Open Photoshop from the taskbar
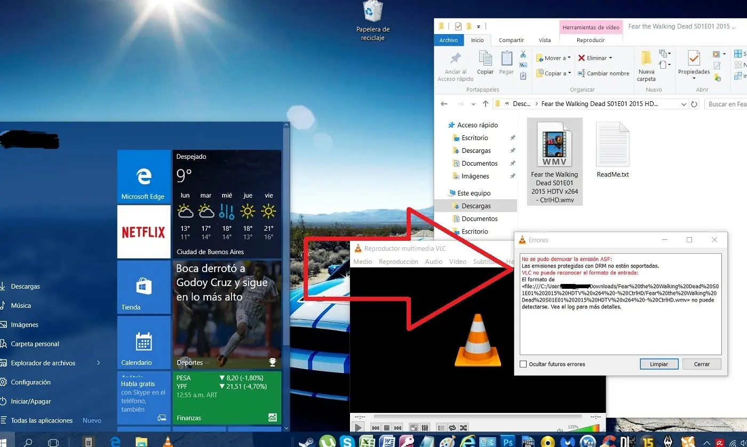The image size is (747, 447). tap(507, 441)
